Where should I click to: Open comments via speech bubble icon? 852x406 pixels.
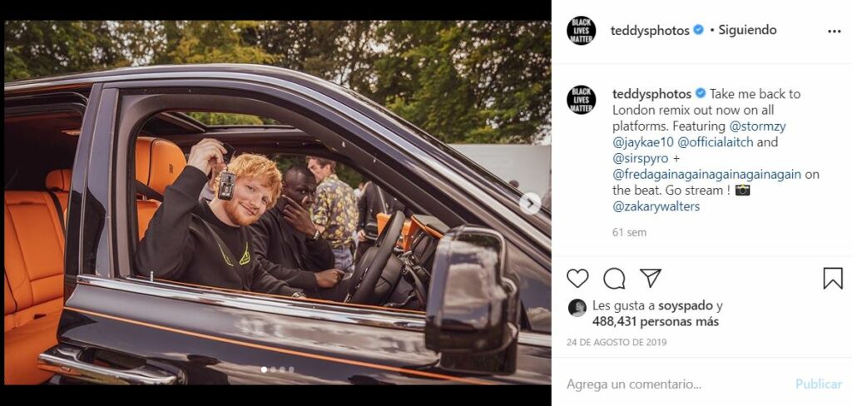coord(614,278)
